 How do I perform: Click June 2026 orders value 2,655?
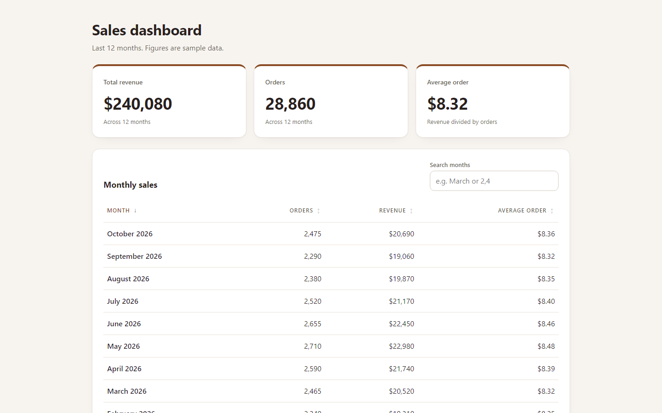(313, 324)
